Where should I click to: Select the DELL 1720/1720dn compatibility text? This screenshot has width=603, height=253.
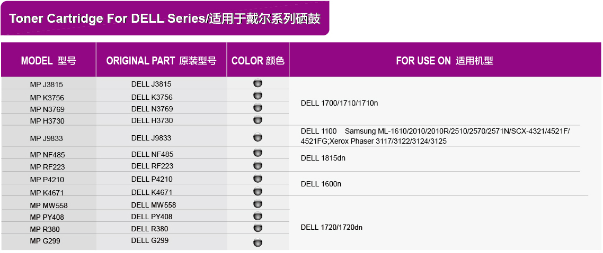tap(331, 228)
